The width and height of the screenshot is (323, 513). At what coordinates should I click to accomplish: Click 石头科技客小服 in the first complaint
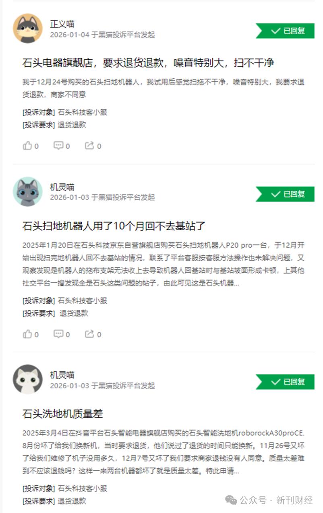(83, 112)
